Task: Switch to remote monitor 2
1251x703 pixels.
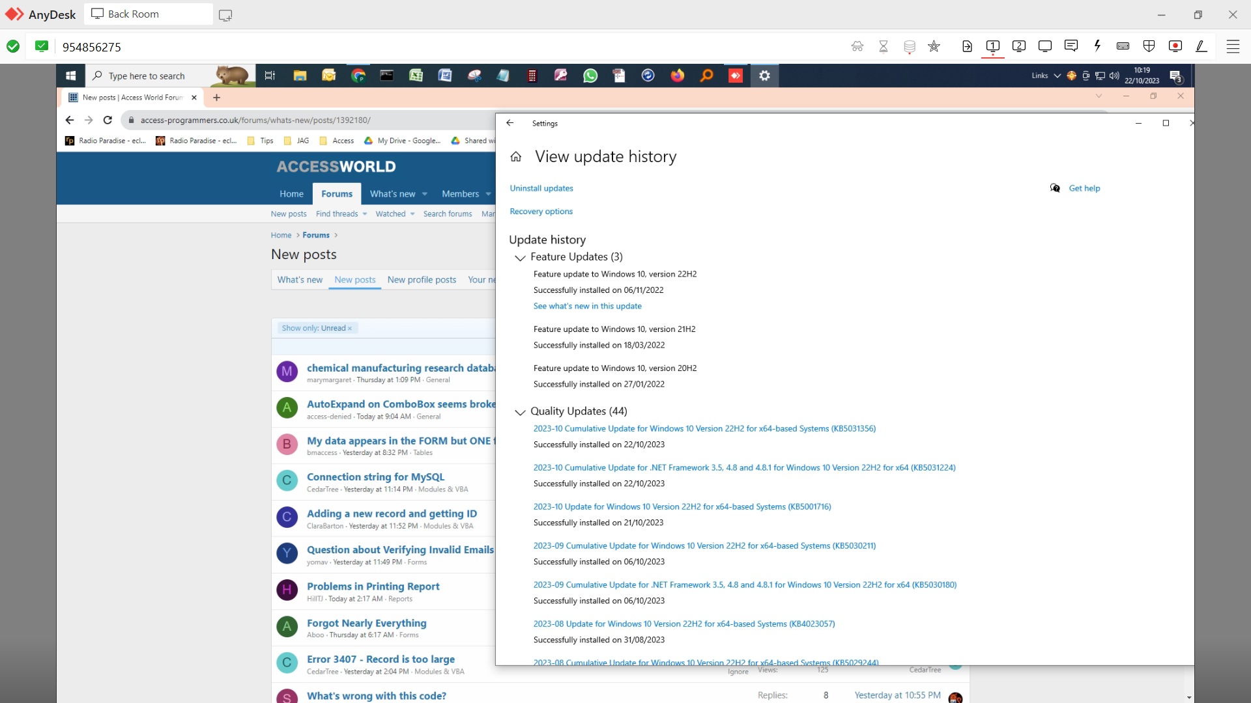Action: coord(1019,46)
